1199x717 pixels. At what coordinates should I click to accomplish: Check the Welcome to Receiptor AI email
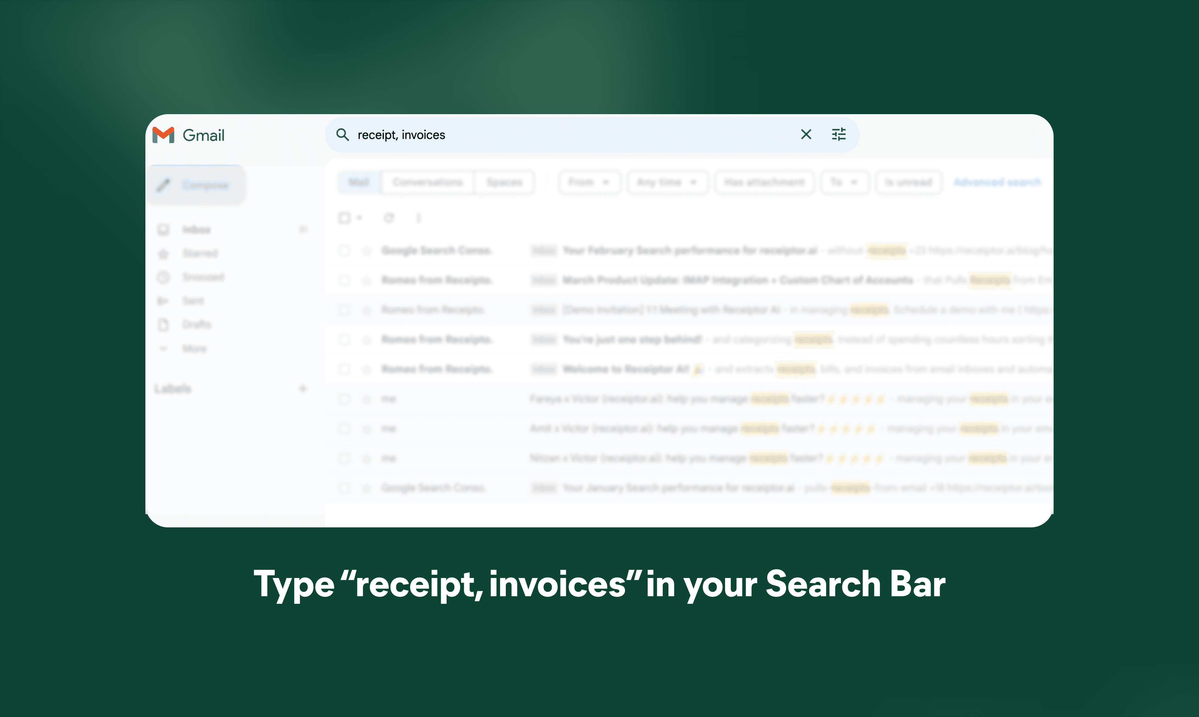pyautogui.click(x=344, y=369)
